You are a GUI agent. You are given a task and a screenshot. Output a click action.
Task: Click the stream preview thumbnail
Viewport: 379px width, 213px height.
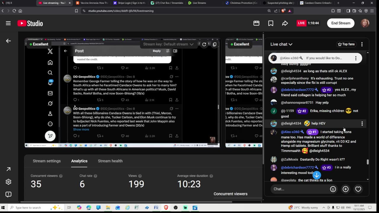tap(122, 93)
